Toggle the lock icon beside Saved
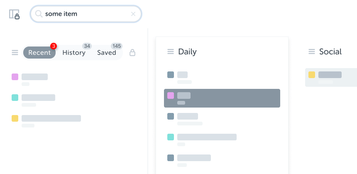Image resolution: width=357 pixels, height=174 pixels. click(132, 53)
